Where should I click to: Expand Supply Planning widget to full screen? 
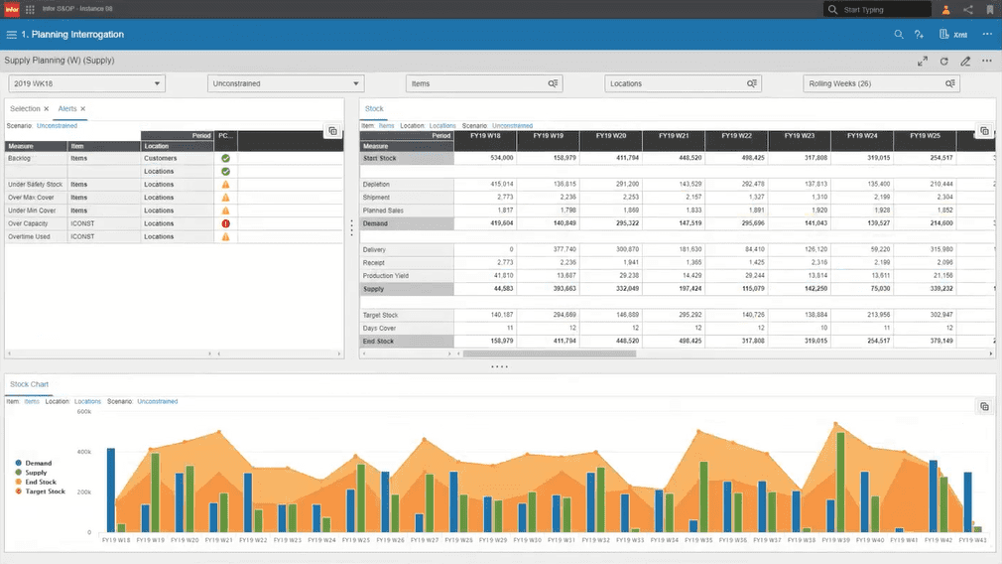click(x=922, y=62)
